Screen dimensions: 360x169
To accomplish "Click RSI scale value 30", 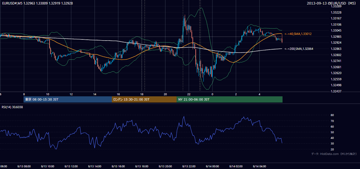I will [x=332, y=144].
